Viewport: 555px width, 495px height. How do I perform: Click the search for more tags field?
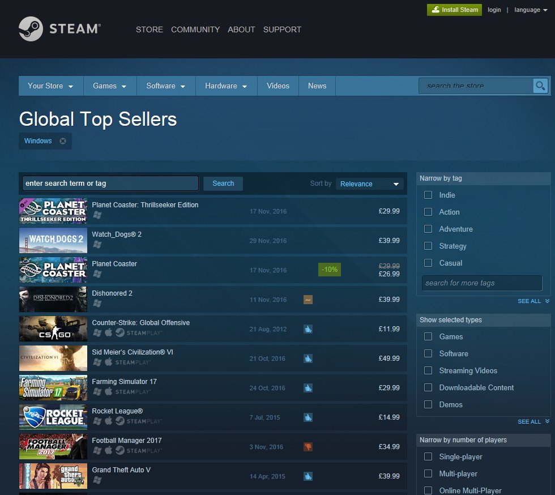[x=482, y=283]
